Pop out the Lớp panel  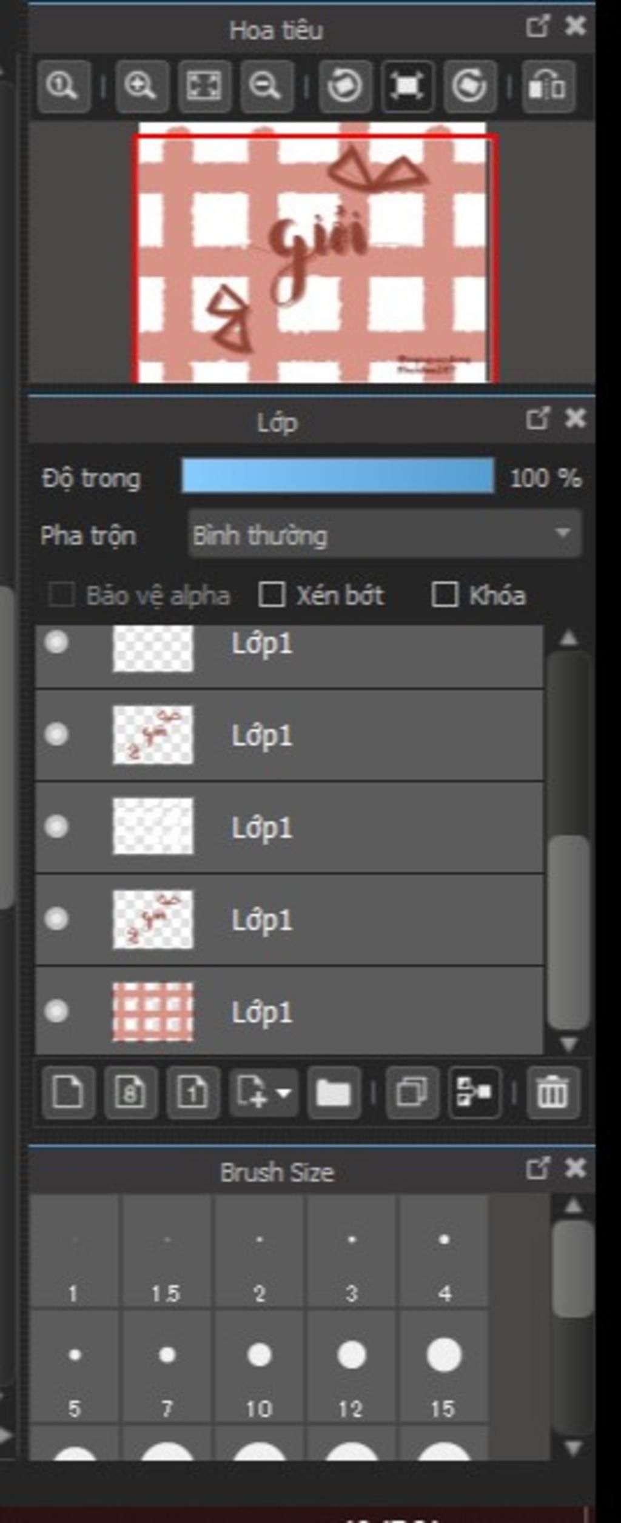tap(537, 418)
